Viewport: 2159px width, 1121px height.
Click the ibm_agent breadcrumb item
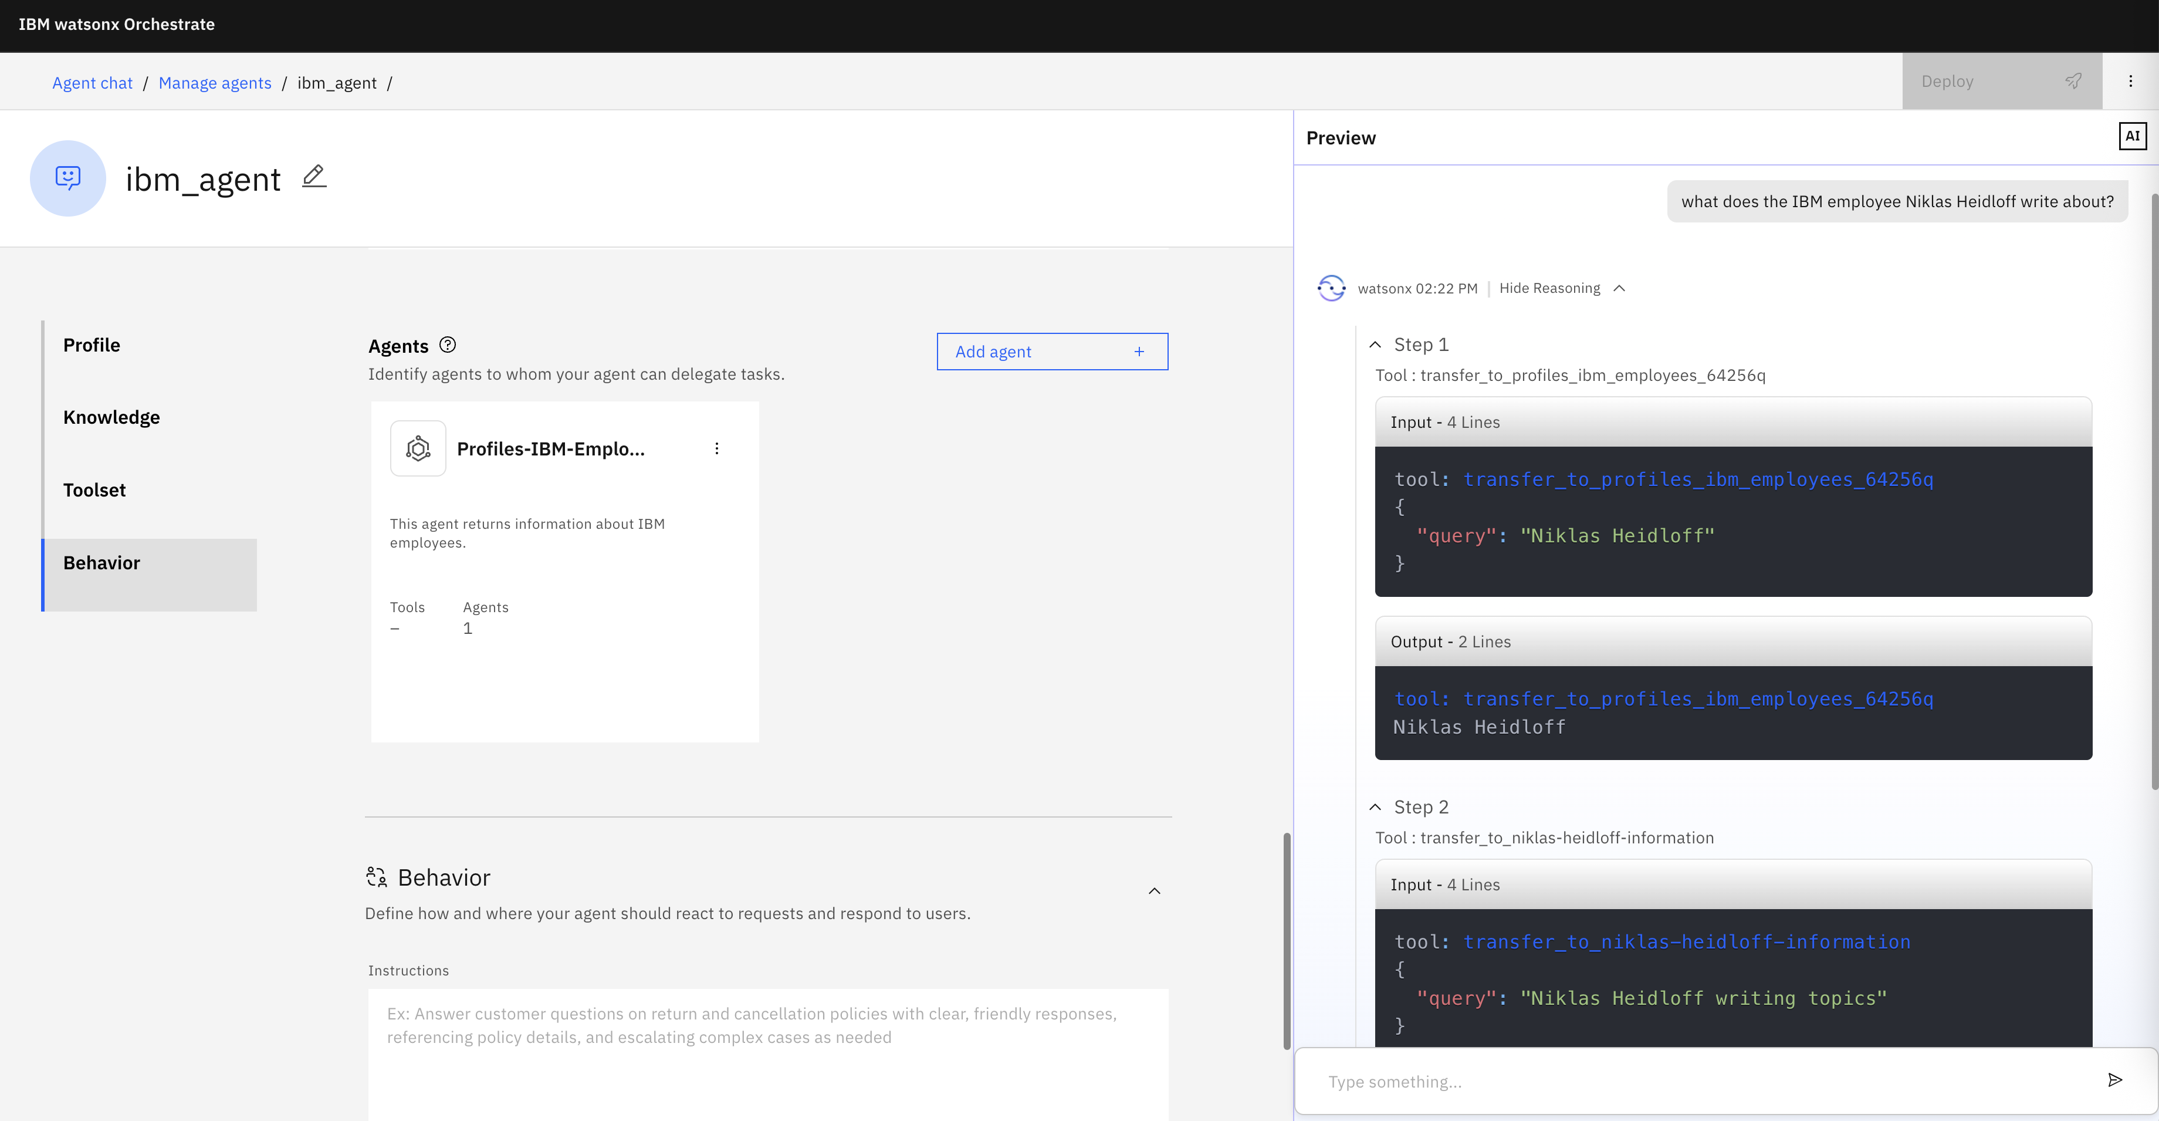(x=337, y=82)
